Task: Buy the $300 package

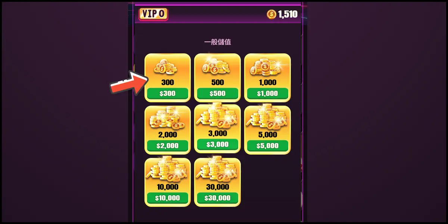Action: coord(168,93)
